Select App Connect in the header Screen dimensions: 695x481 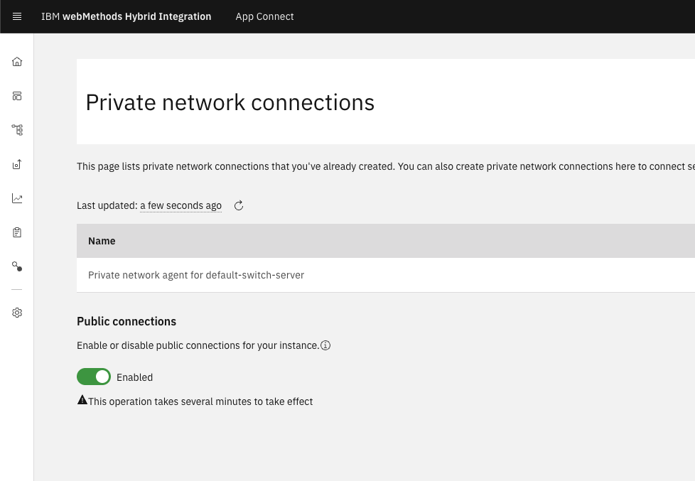(x=264, y=16)
